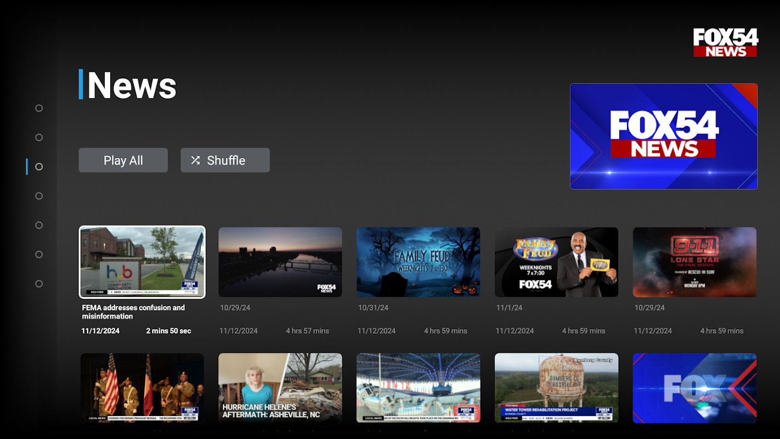Open the Hurricane Helene's Aftermath video thumbnail

pyautogui.click(x=280, y=388)
